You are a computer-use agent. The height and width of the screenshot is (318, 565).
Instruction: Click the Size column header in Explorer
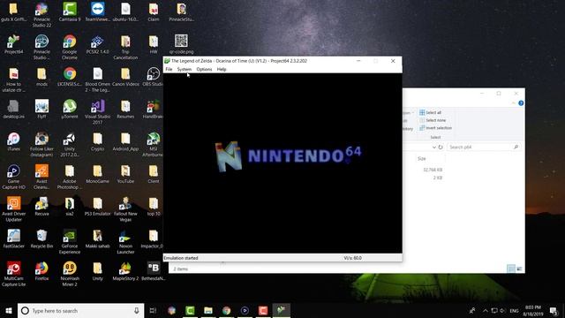(422, 159)
